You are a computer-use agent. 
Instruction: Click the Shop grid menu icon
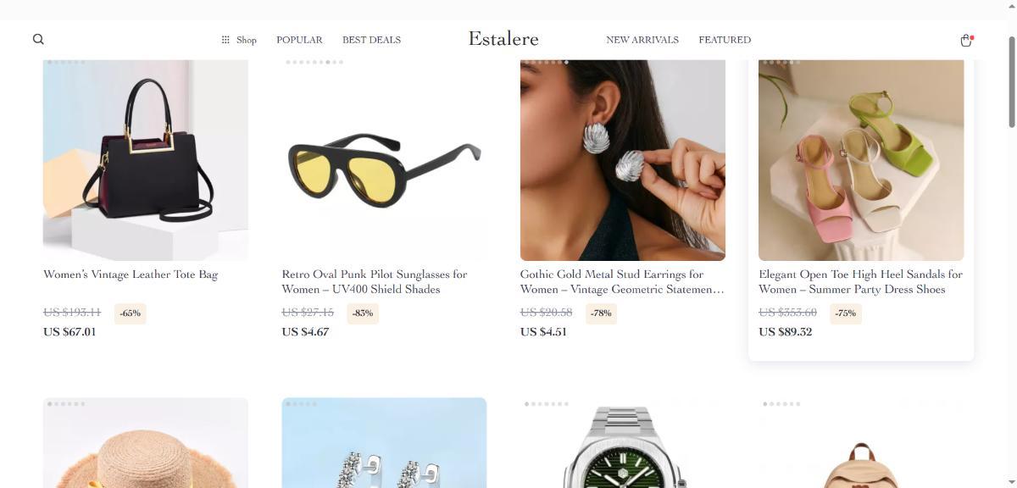pyautogui.click(x=225, y=40)
